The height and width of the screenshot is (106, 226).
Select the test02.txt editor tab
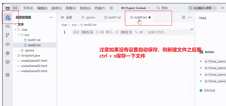(x=140, y=18)
